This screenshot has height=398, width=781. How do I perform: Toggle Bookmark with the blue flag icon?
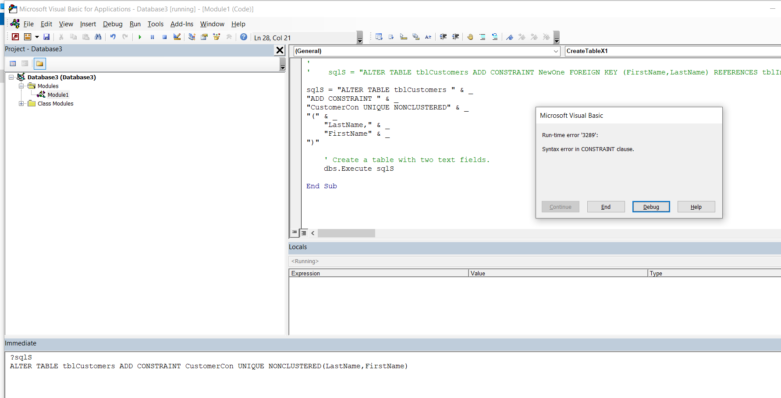tap(510, 37)
